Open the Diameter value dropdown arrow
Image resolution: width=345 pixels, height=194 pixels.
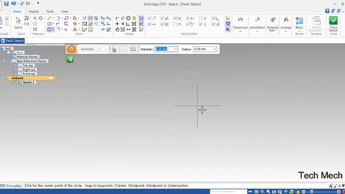pos(176,49)
